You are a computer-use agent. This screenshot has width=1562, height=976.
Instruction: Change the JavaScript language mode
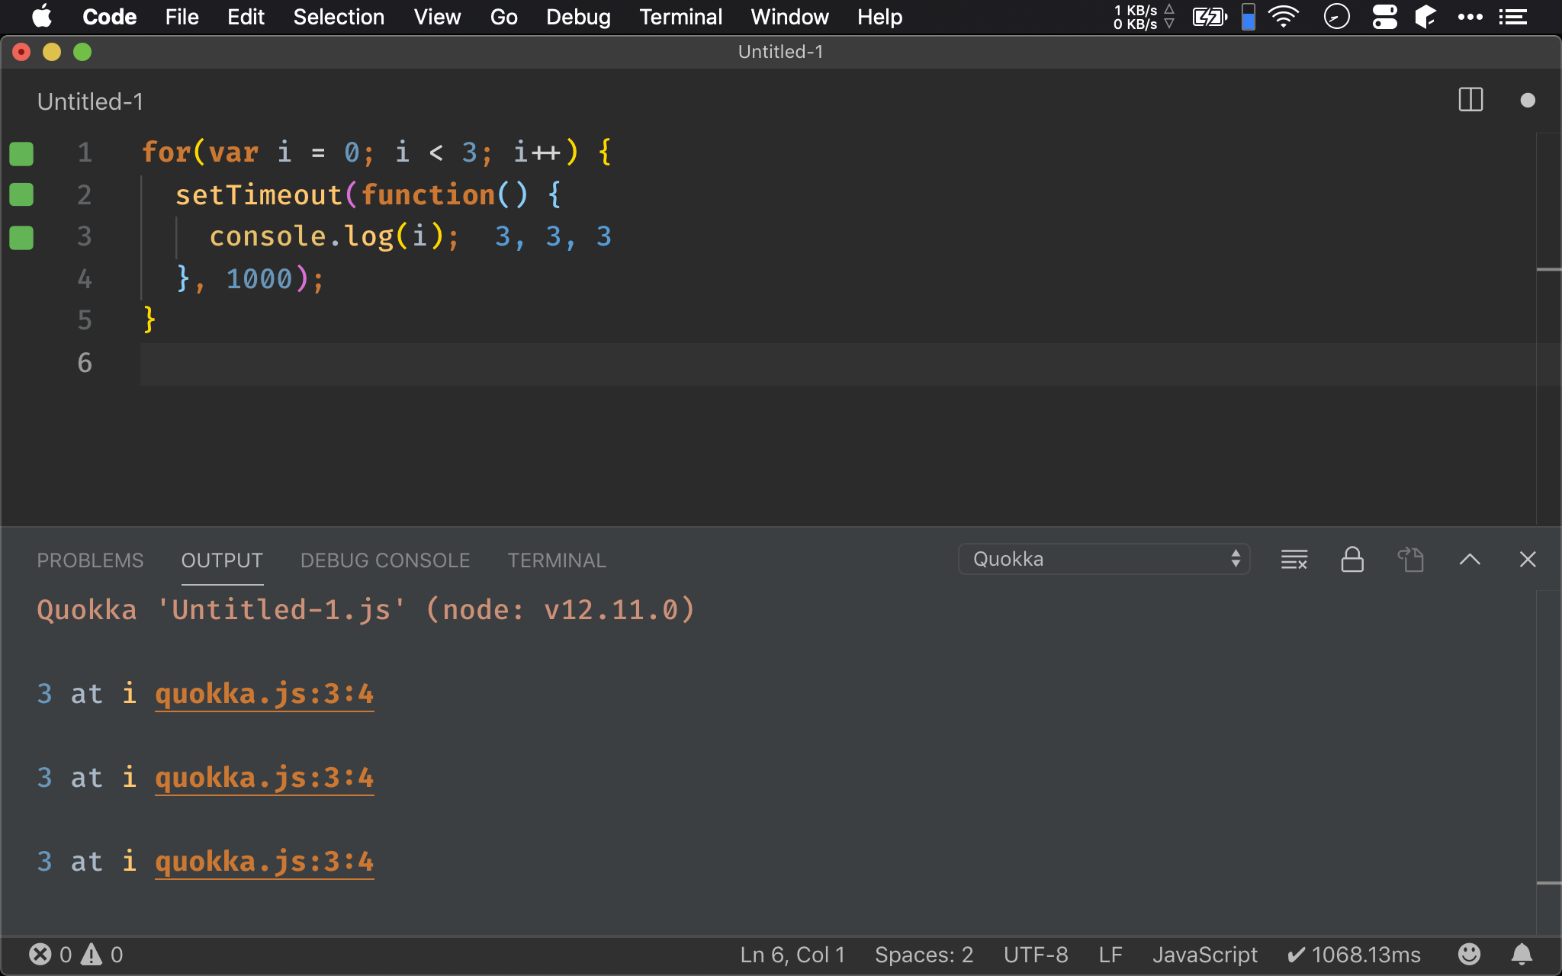click(x=1204, y=954)
